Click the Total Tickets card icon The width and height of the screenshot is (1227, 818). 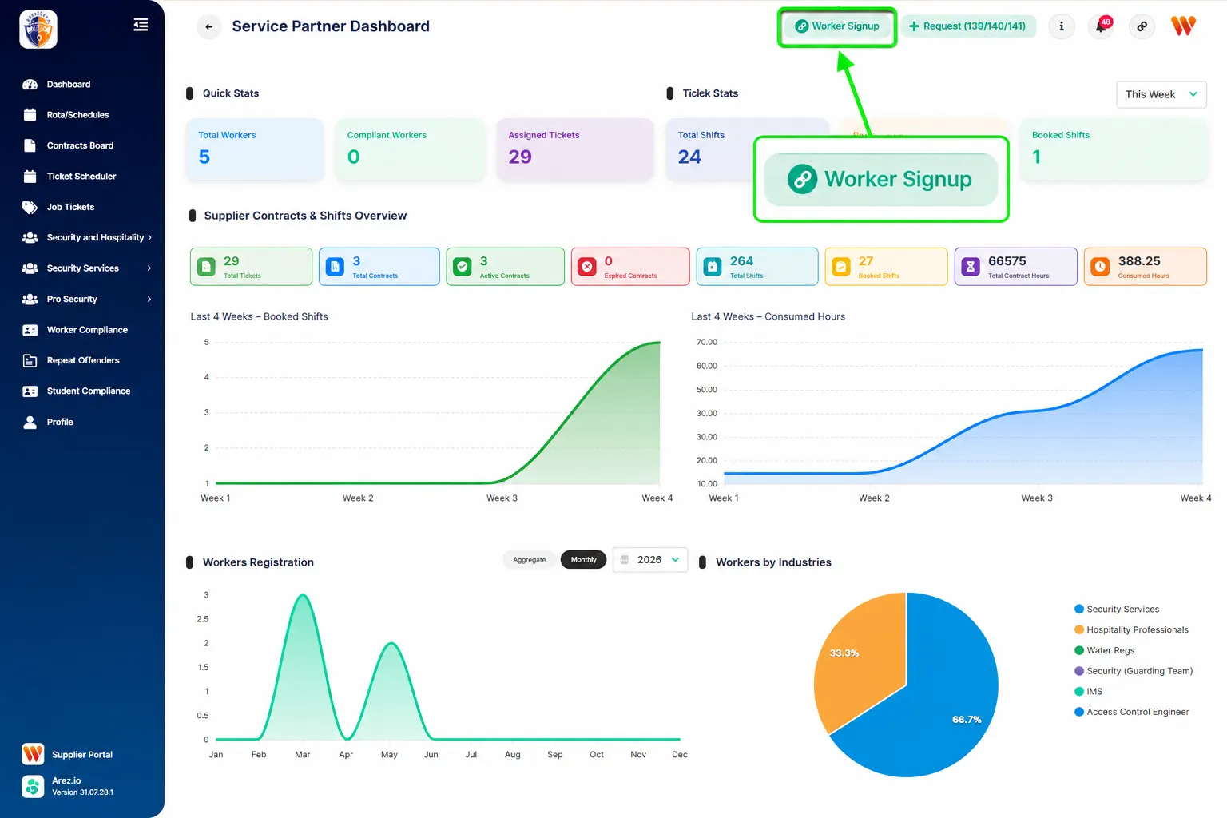tap(207, 267)
